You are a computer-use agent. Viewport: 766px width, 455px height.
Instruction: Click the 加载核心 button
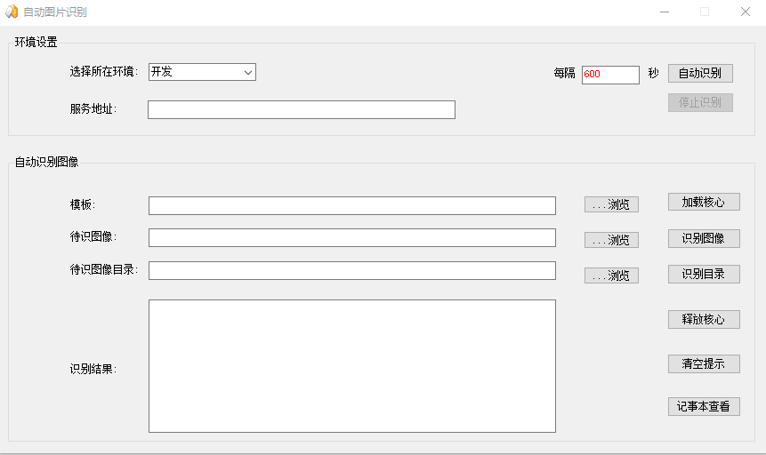(703, 202)
